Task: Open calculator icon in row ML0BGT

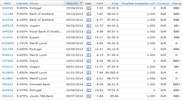Action: (x=89, y=79)
